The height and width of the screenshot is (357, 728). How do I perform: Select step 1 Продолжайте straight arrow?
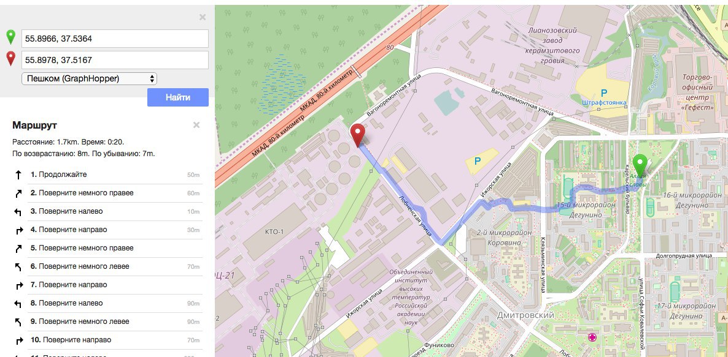point(18,175)
